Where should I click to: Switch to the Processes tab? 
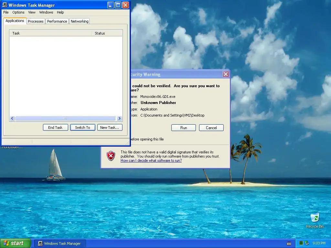click(x=36, y=21)
